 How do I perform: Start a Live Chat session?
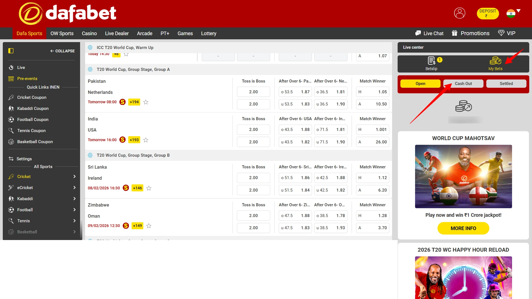click(429, 33)
